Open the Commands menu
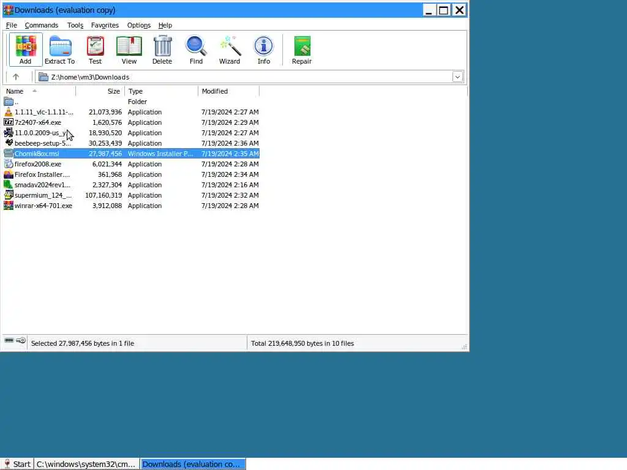This screenshot has width=627, height=470. click(42, 25)
